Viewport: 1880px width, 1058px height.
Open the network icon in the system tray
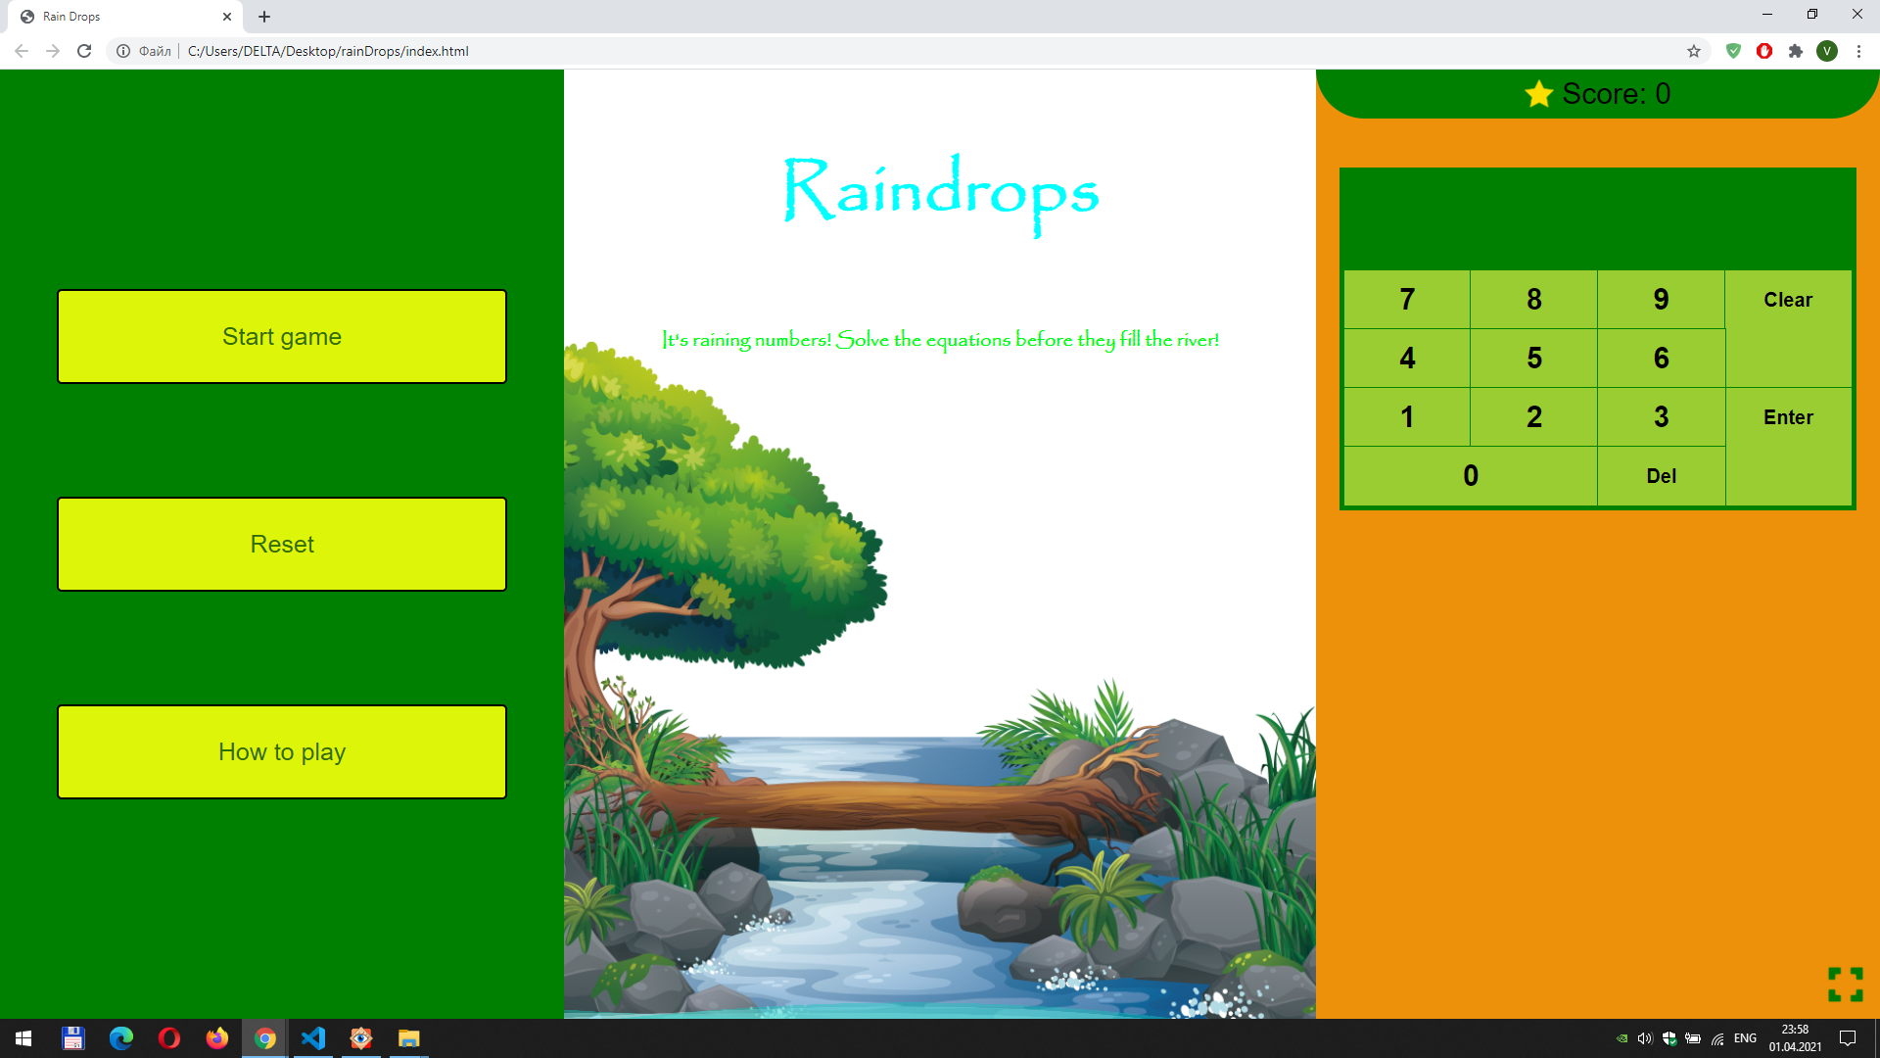(1717, 1038)
